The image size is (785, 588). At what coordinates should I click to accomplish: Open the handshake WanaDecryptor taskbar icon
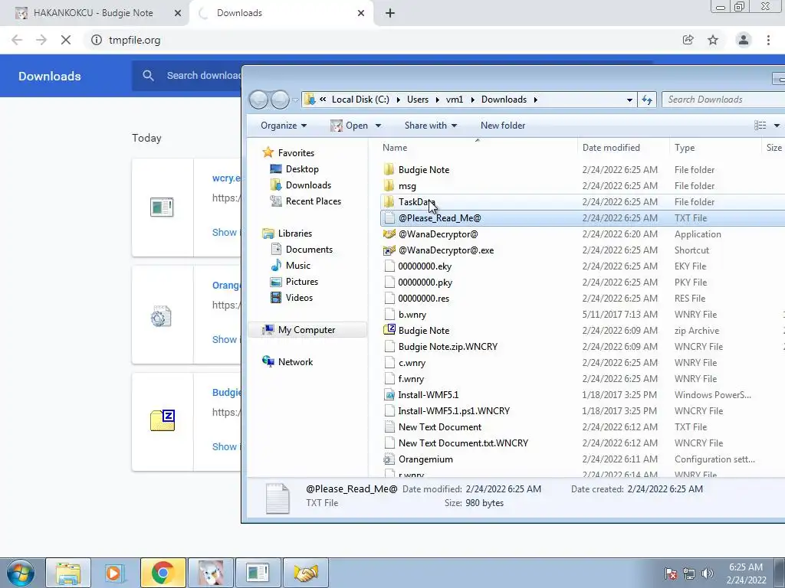[x=306, y=573]
